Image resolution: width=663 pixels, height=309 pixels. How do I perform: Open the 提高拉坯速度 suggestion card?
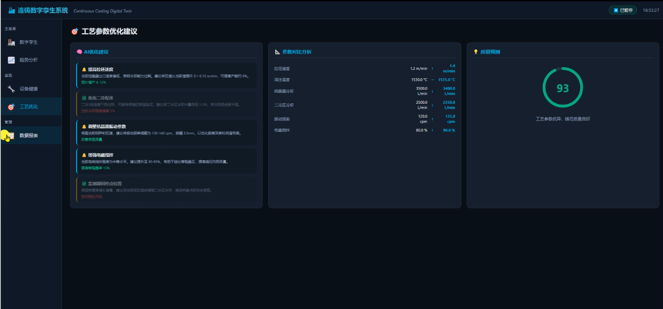(167, 75)
